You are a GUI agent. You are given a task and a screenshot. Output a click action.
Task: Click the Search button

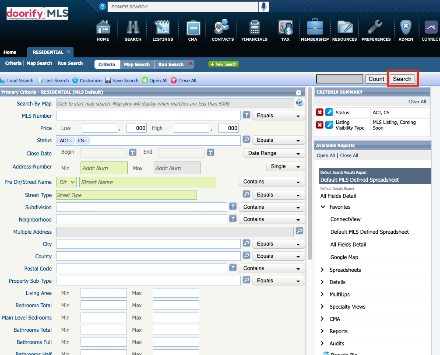(x=402, y=79)
